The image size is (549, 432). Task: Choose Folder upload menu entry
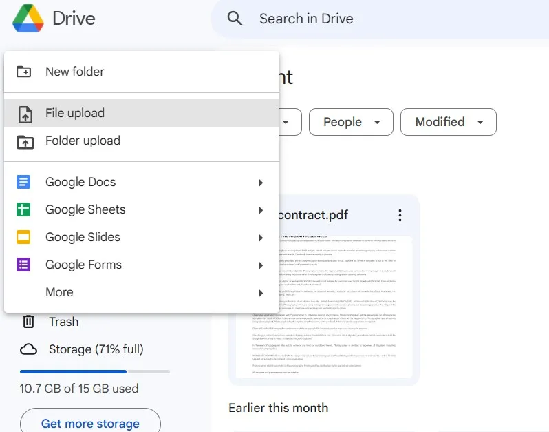pos(142,141)
